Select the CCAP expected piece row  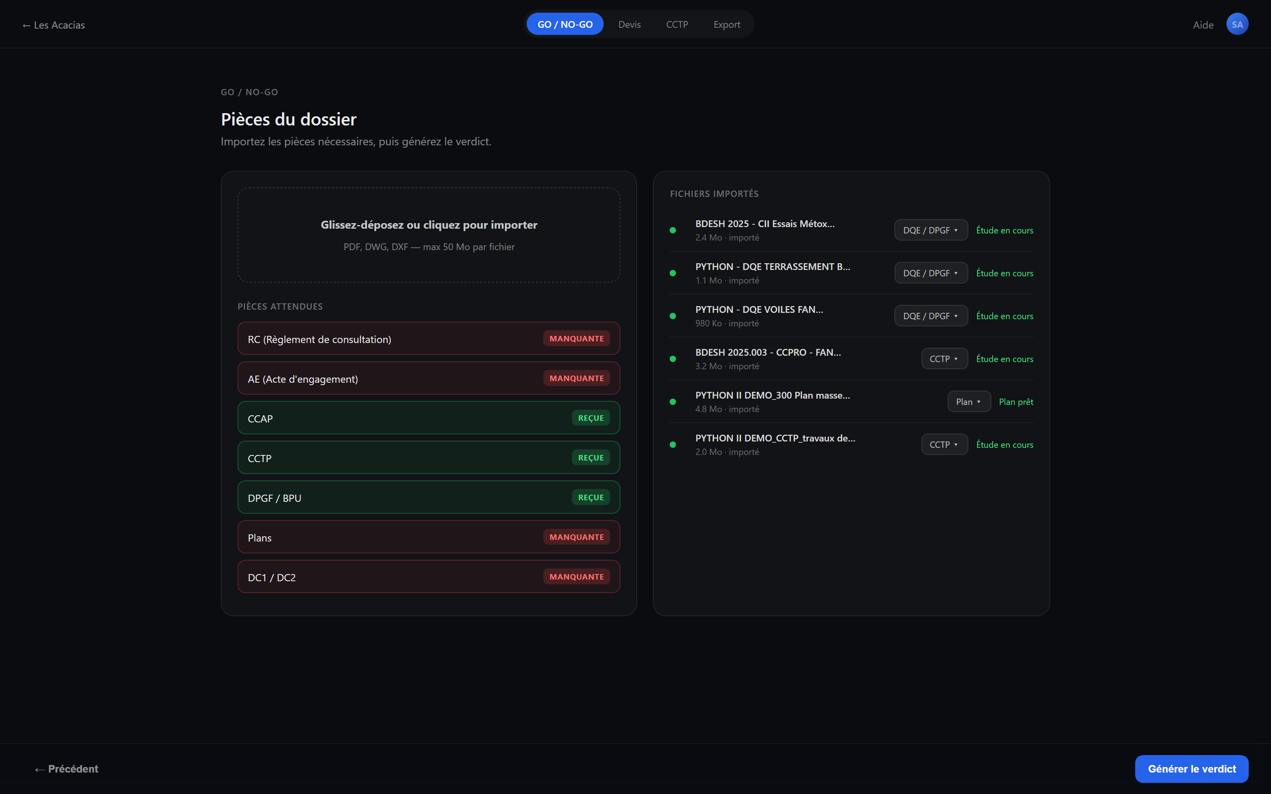click(429, 418)
